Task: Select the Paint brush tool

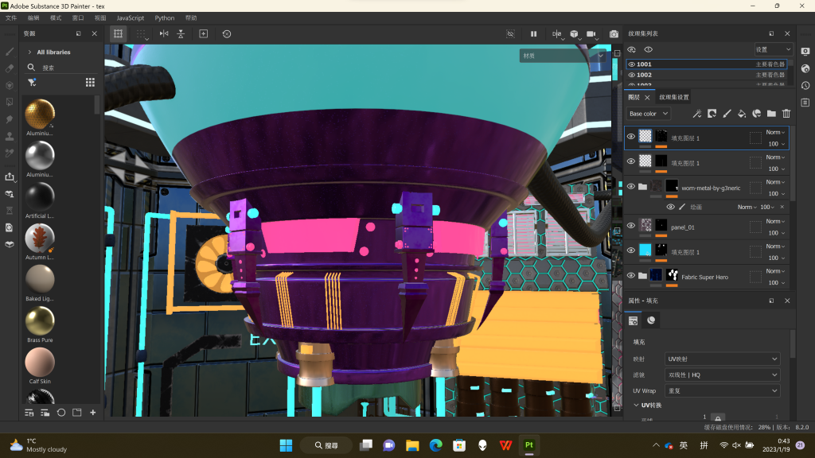Action: (x=10, y=52)
